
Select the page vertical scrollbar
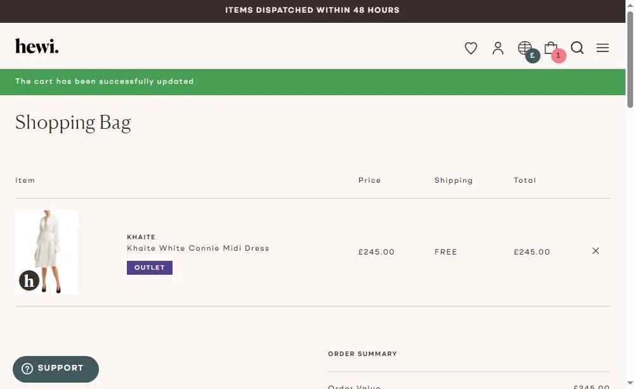point(630,60)
